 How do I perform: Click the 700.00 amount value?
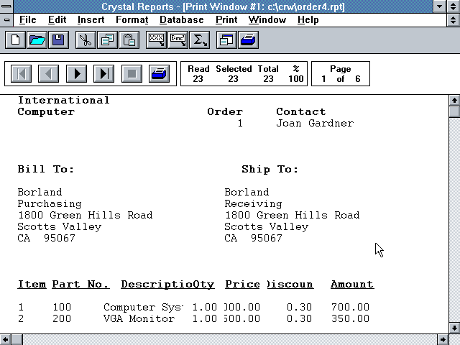coord(350,307)
